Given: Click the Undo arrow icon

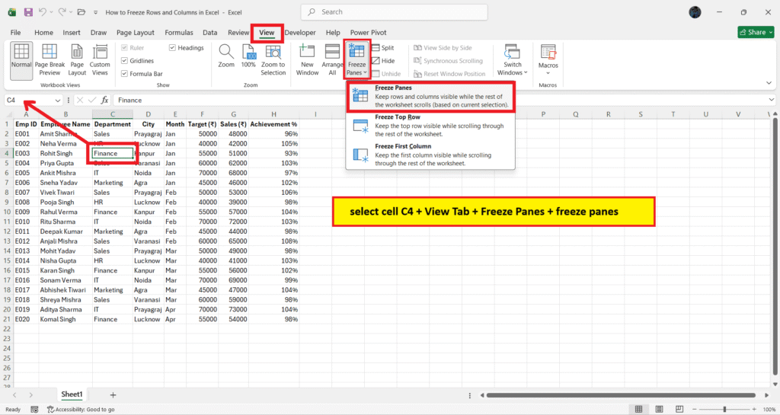Looking at the screenshot, I should [43, 12].
